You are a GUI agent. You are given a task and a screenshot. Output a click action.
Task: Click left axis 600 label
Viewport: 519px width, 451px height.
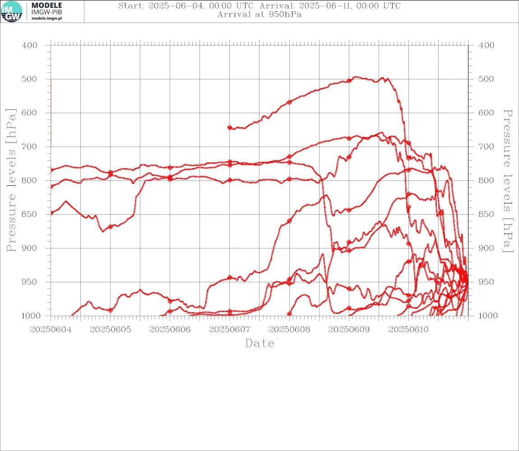click(x=29, y=113)
